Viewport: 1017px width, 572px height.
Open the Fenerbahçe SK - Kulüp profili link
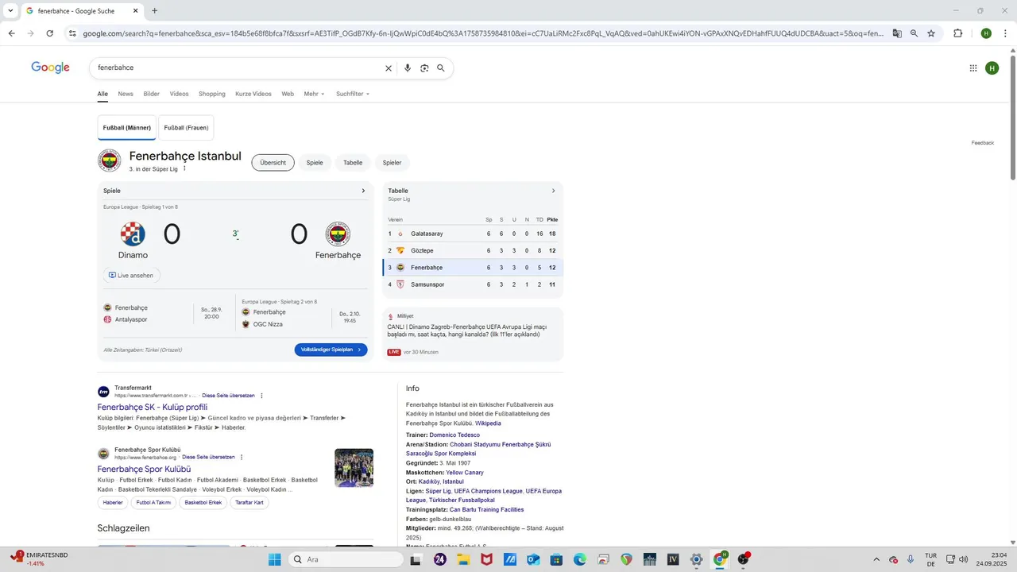coord(153,408)
